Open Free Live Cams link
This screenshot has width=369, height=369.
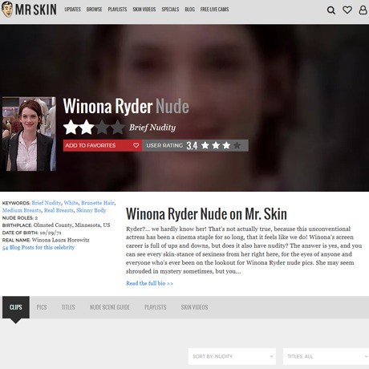[214, 10]
